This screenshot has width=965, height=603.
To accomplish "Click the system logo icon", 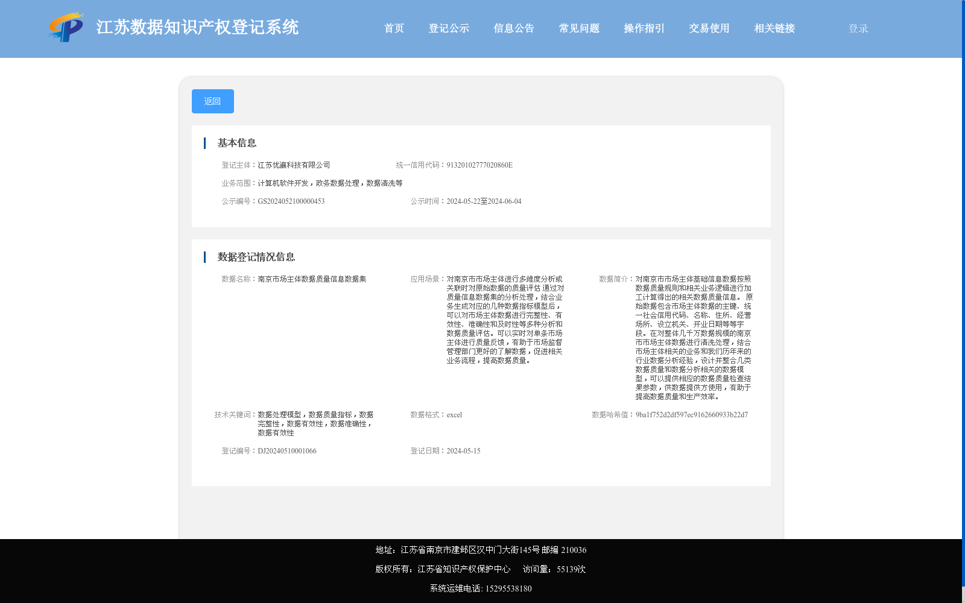I will [66, 27].
